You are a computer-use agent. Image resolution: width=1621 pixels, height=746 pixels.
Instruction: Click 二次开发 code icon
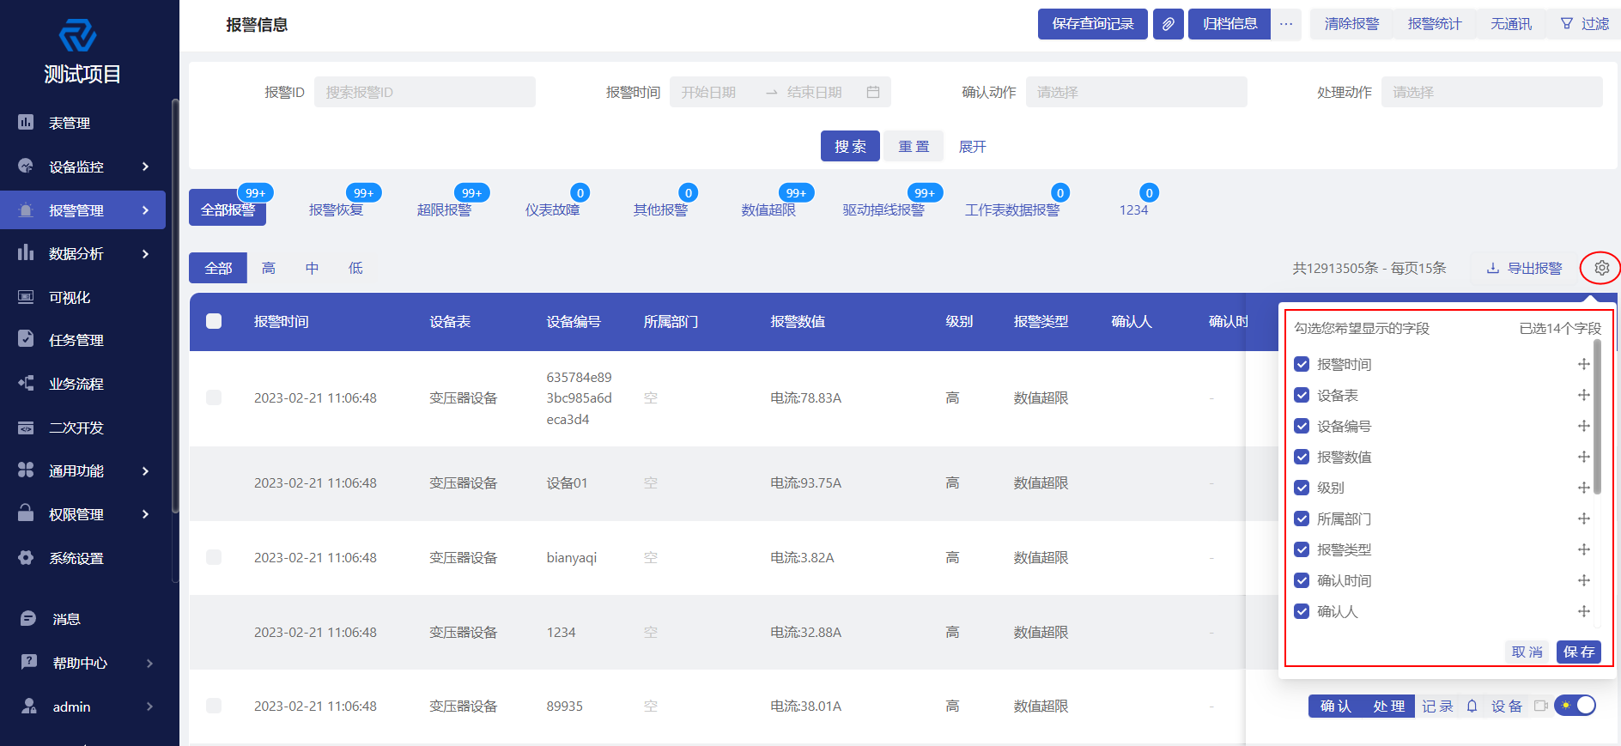(x=26, y=428)
